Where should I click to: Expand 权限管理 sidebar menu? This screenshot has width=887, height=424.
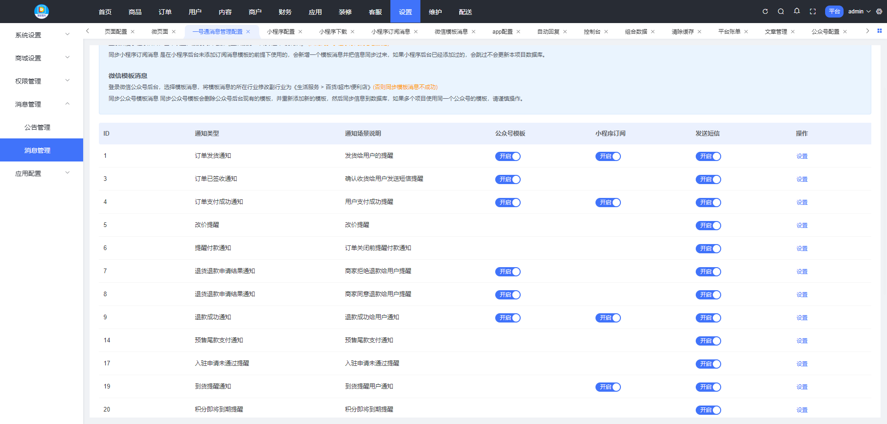pyautogui.click(x=42, y=81)
